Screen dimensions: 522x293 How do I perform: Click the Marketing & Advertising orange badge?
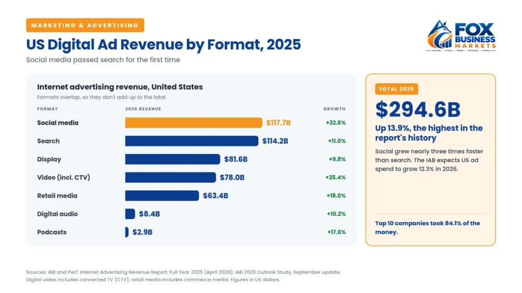click(x=85, y=25)
